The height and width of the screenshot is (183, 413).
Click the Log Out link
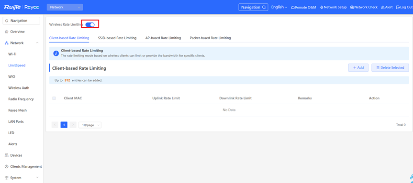pos(404,7)
